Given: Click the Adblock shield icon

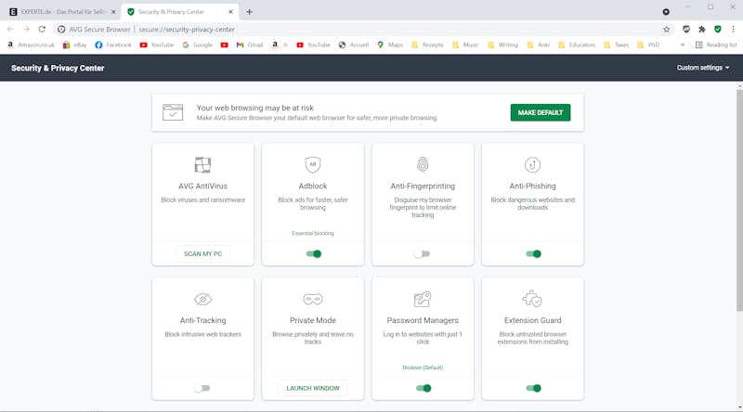Looking at the screenshot, I should (313, 165).
